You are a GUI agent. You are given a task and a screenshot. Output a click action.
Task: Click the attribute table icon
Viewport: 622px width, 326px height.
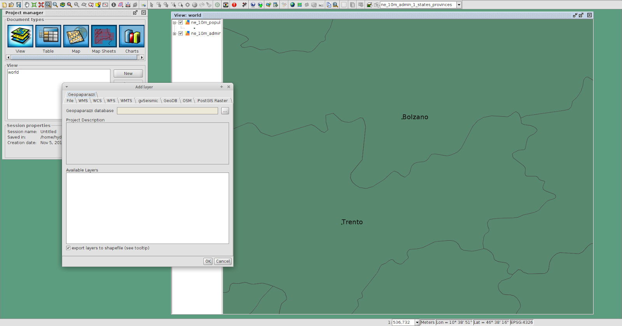(x=344, y=5)
